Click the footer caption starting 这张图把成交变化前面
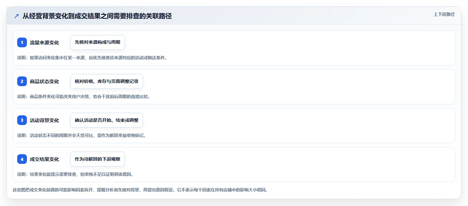Screen dimensions: 468x206 pos(140,190)
